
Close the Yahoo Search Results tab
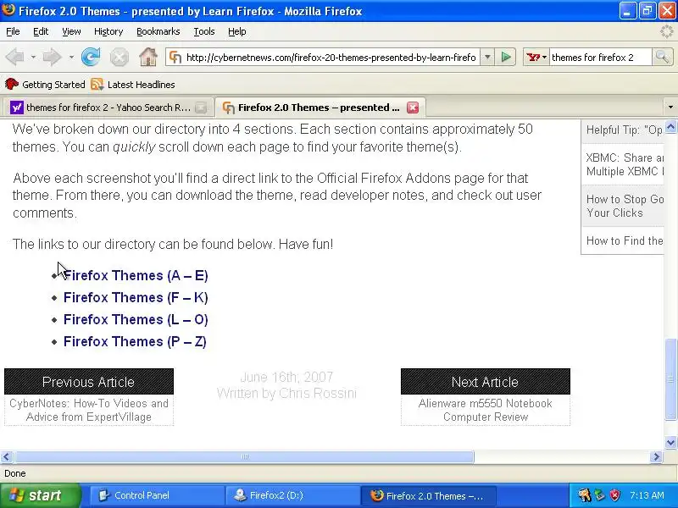[201, 108]
